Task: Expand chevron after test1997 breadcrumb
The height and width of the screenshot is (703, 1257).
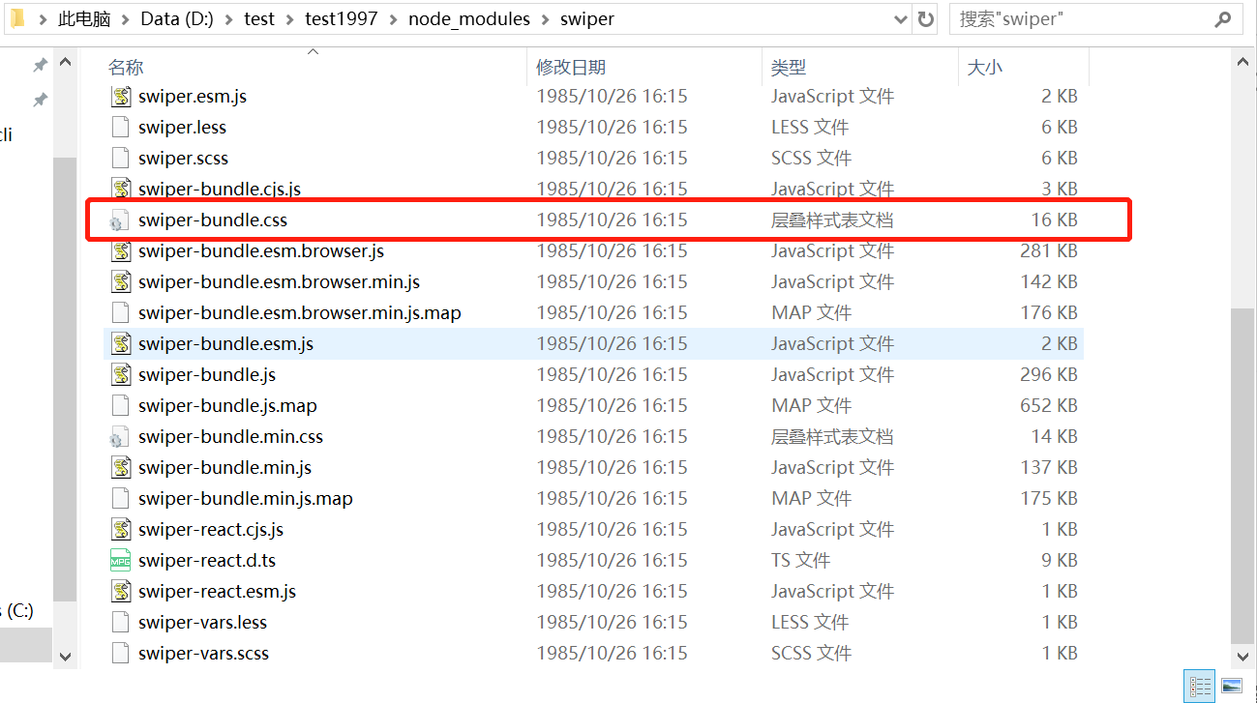Action: pyautogui.click(x=394, y=19)
